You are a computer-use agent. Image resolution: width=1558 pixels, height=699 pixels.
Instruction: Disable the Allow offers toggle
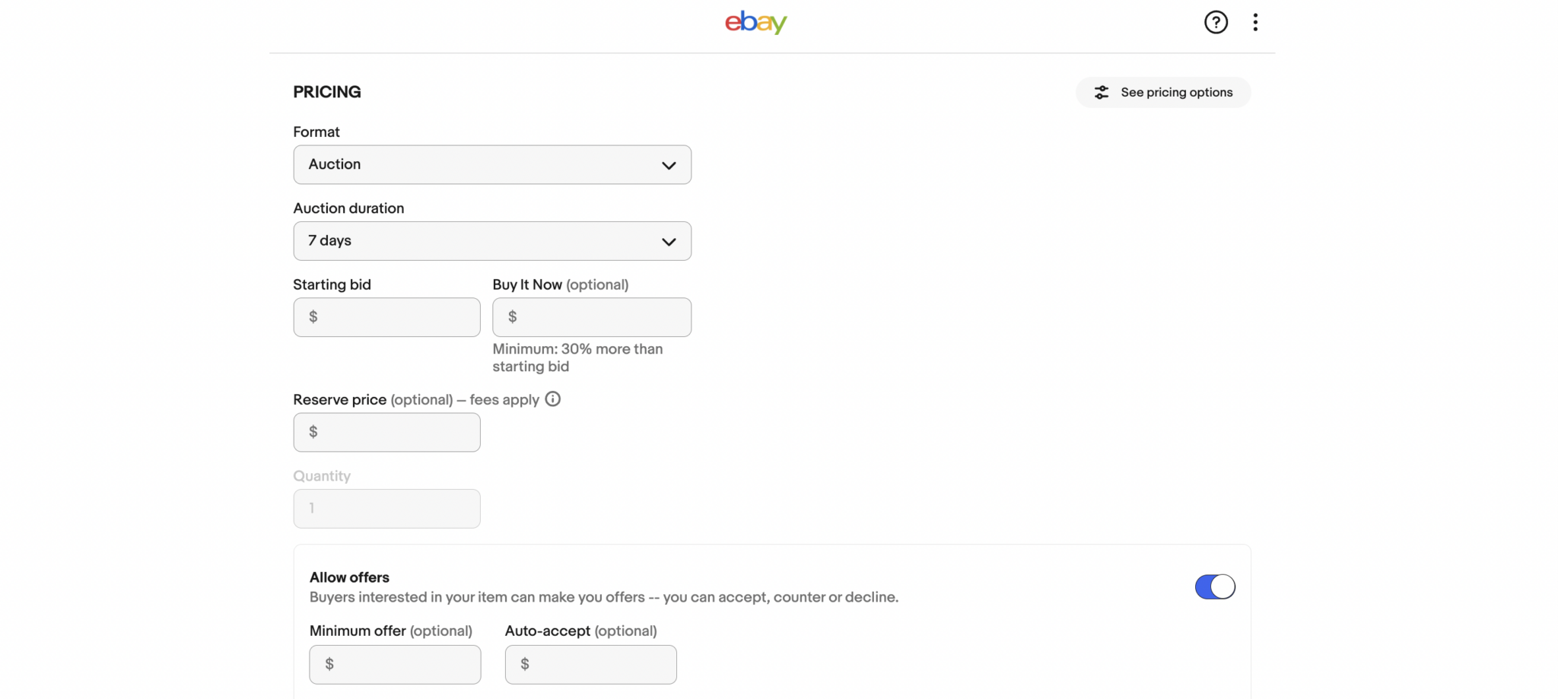click(1214, 586)
